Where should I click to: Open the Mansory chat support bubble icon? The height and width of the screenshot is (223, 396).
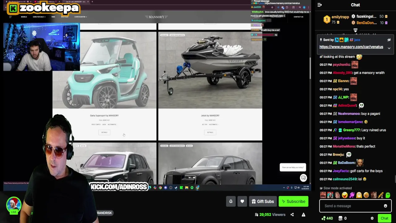tap(303, 178)
